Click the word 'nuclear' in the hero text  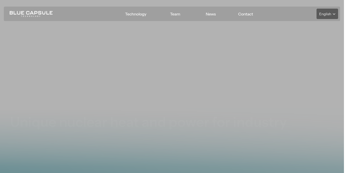tap(83, 122)
